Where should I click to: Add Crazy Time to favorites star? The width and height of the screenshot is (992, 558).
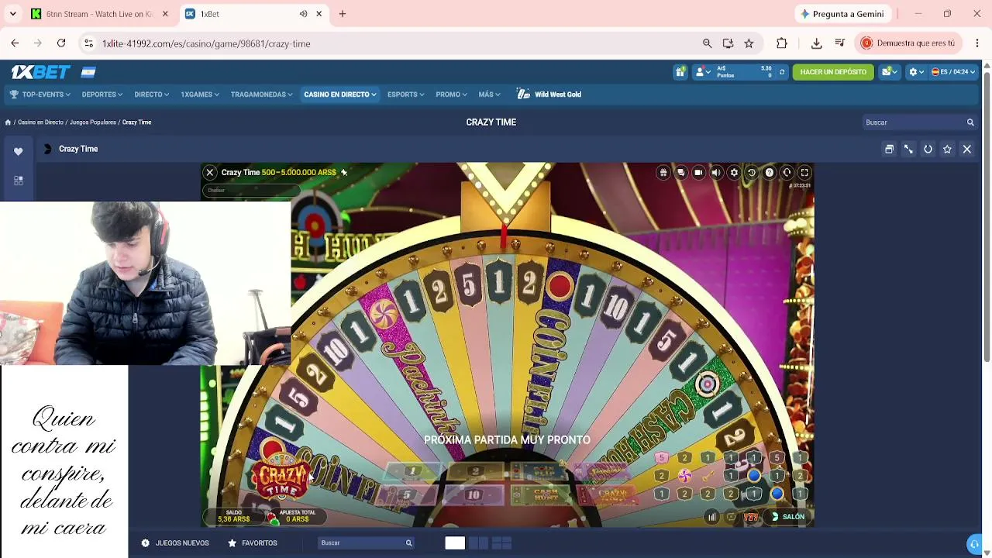pyautogui.click(x=947, y=149)
